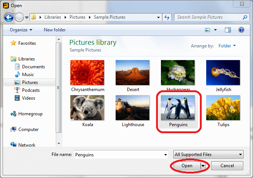
Task: Expand the address bar history dropdown
Action: pos(158,17)
